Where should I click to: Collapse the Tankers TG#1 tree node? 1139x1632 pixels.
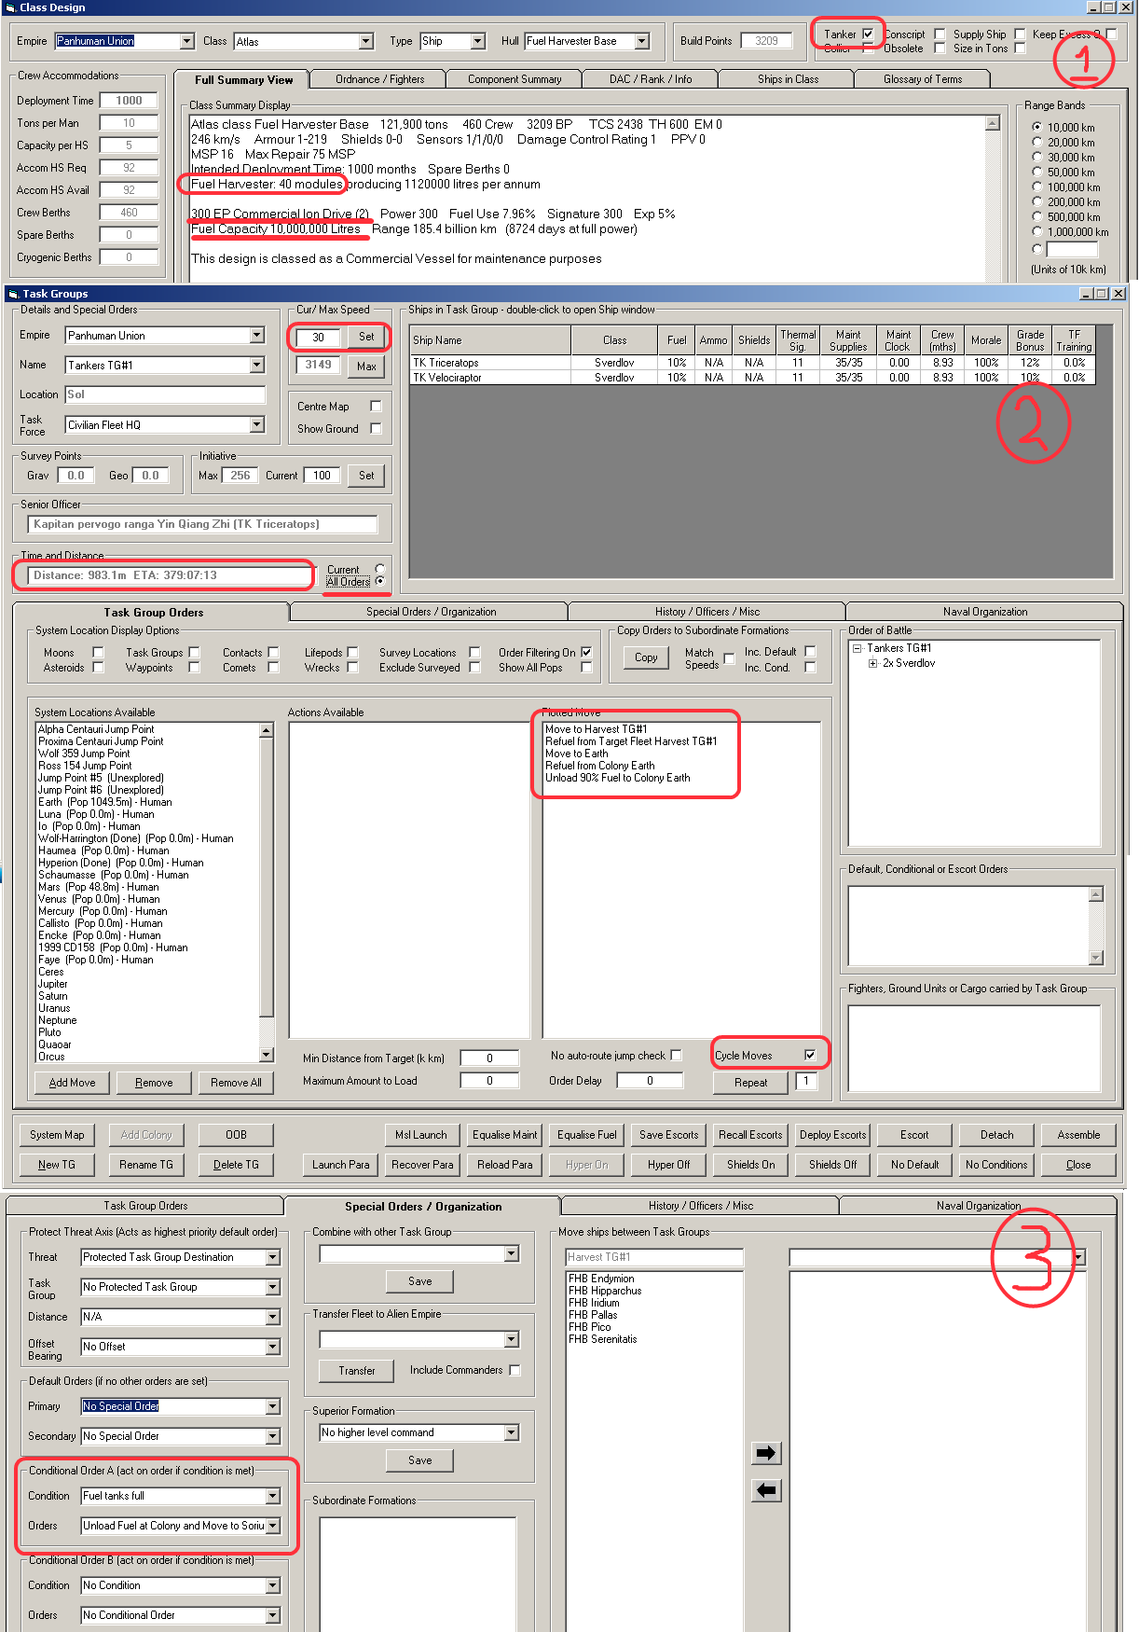coord(858,648)
